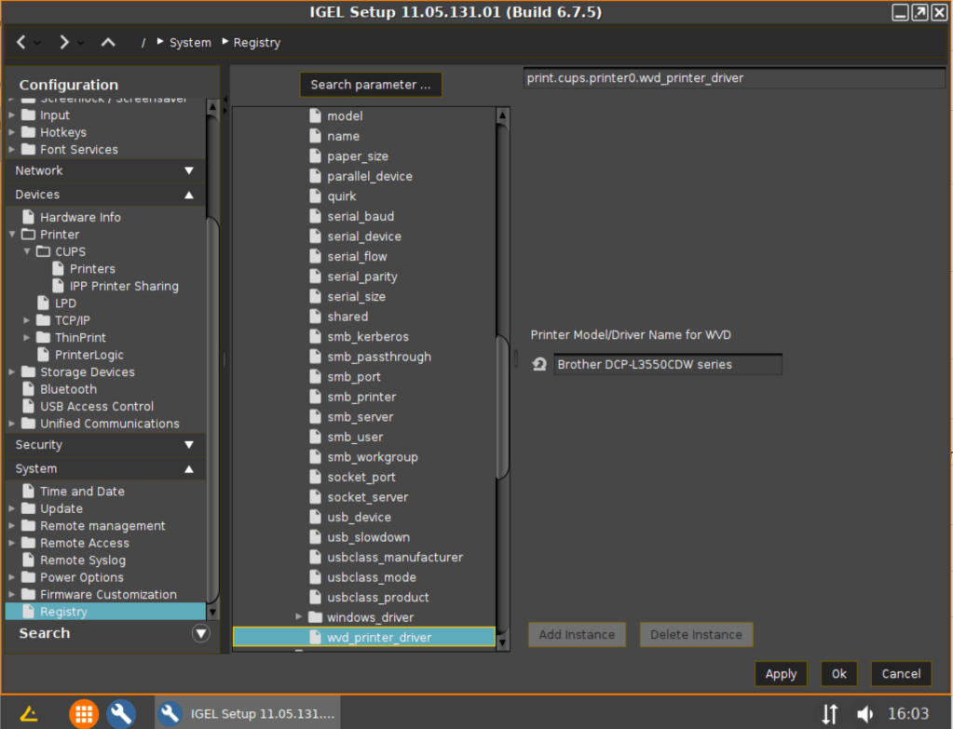Select the smb_kerberos registry parameter
The width and height of the screenshot is (953, 729).
coord(367,337)
